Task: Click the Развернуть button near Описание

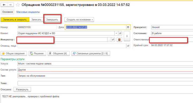Action: [22, 89]
